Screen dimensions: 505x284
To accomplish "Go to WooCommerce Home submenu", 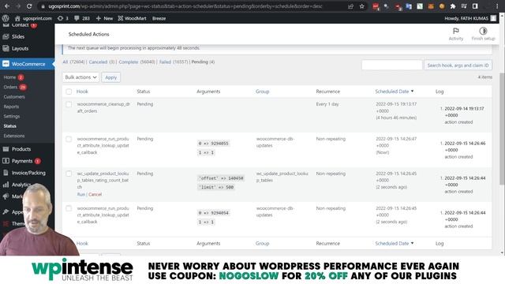I will [9, 77].
